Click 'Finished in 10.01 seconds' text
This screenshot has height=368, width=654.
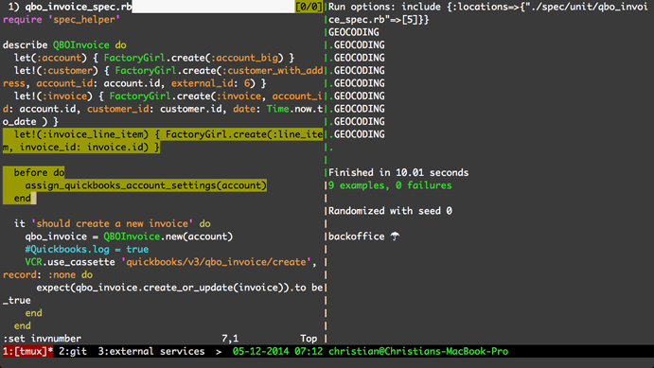tap(398, 172)
